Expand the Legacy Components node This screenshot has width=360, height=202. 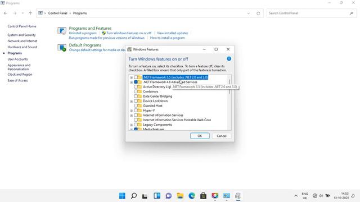(x=131, y=125)
